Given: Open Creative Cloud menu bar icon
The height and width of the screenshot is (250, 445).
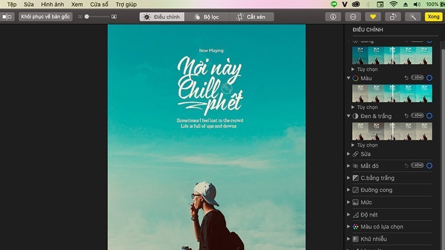Looking at the screenshot, I should [x=355, y=4].
